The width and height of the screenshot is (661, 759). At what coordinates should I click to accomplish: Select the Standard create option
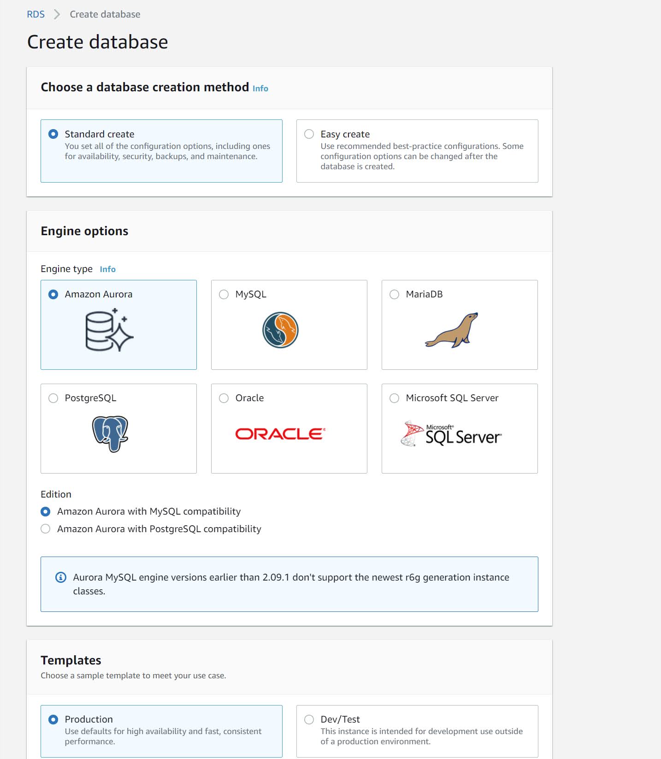pos(53,134)
